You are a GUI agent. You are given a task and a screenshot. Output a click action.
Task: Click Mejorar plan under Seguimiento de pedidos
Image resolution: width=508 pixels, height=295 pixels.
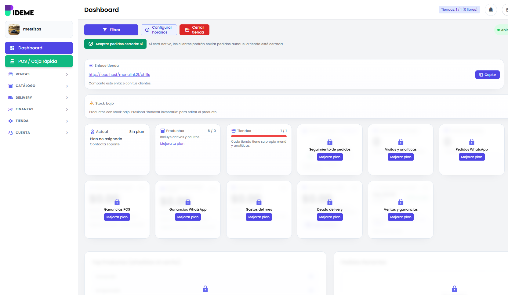click(x=330, y=157)
